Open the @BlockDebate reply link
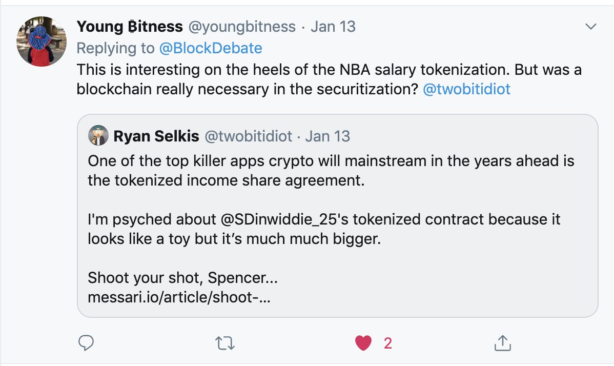This screenshot has height=366, width=614. 211,48
